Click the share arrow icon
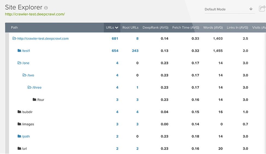Screen dimensions: 266x154 (x=262, y=9)
